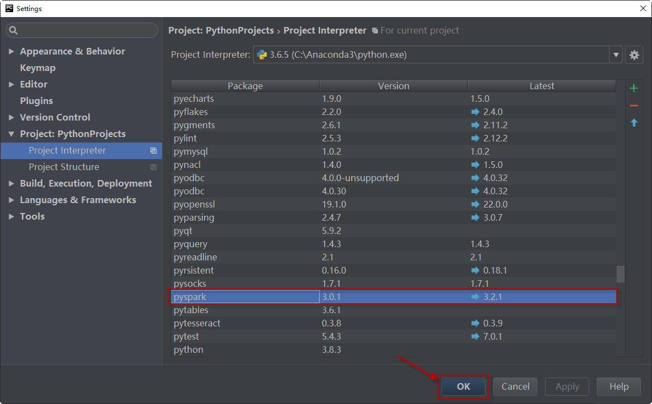
Task: Click copy icon beside Project Structure item
Action: coord(153,167)
